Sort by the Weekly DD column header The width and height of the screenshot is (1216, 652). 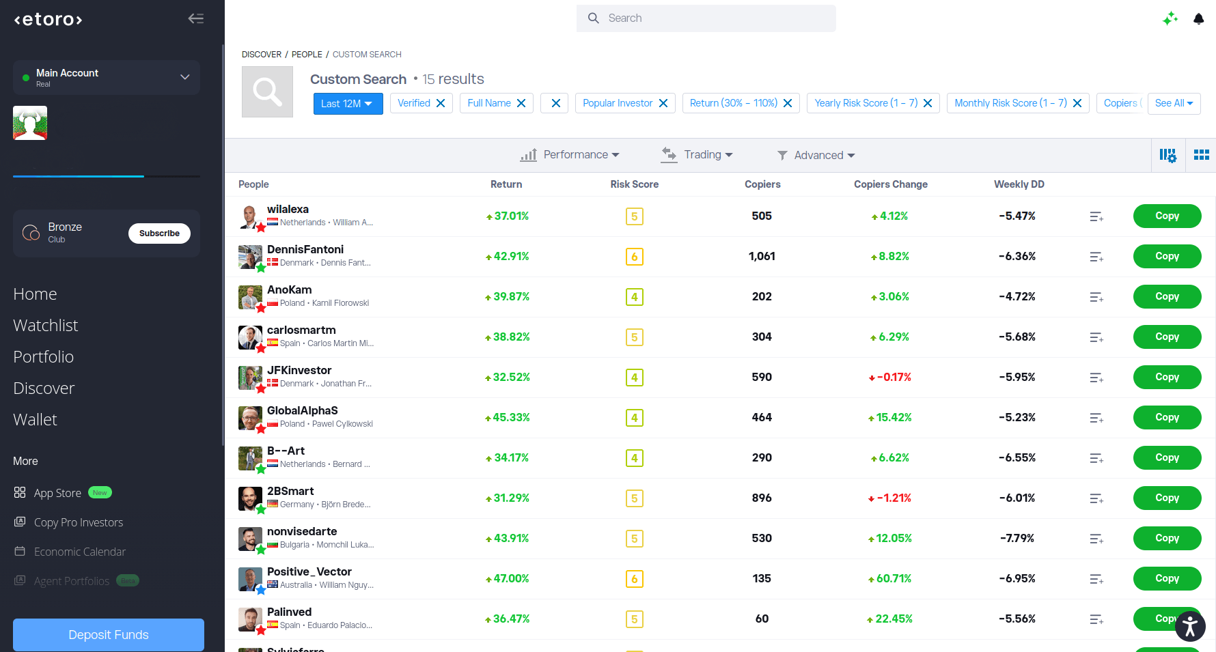tap(1019, 184)
